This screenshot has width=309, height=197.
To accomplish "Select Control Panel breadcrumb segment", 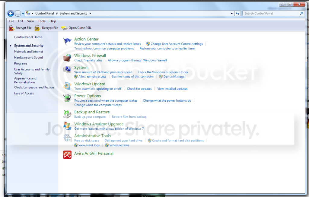I will point(45,13).
